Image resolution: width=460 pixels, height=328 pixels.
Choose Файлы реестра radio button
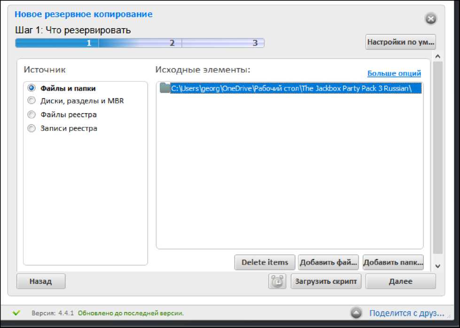(31, 114)
